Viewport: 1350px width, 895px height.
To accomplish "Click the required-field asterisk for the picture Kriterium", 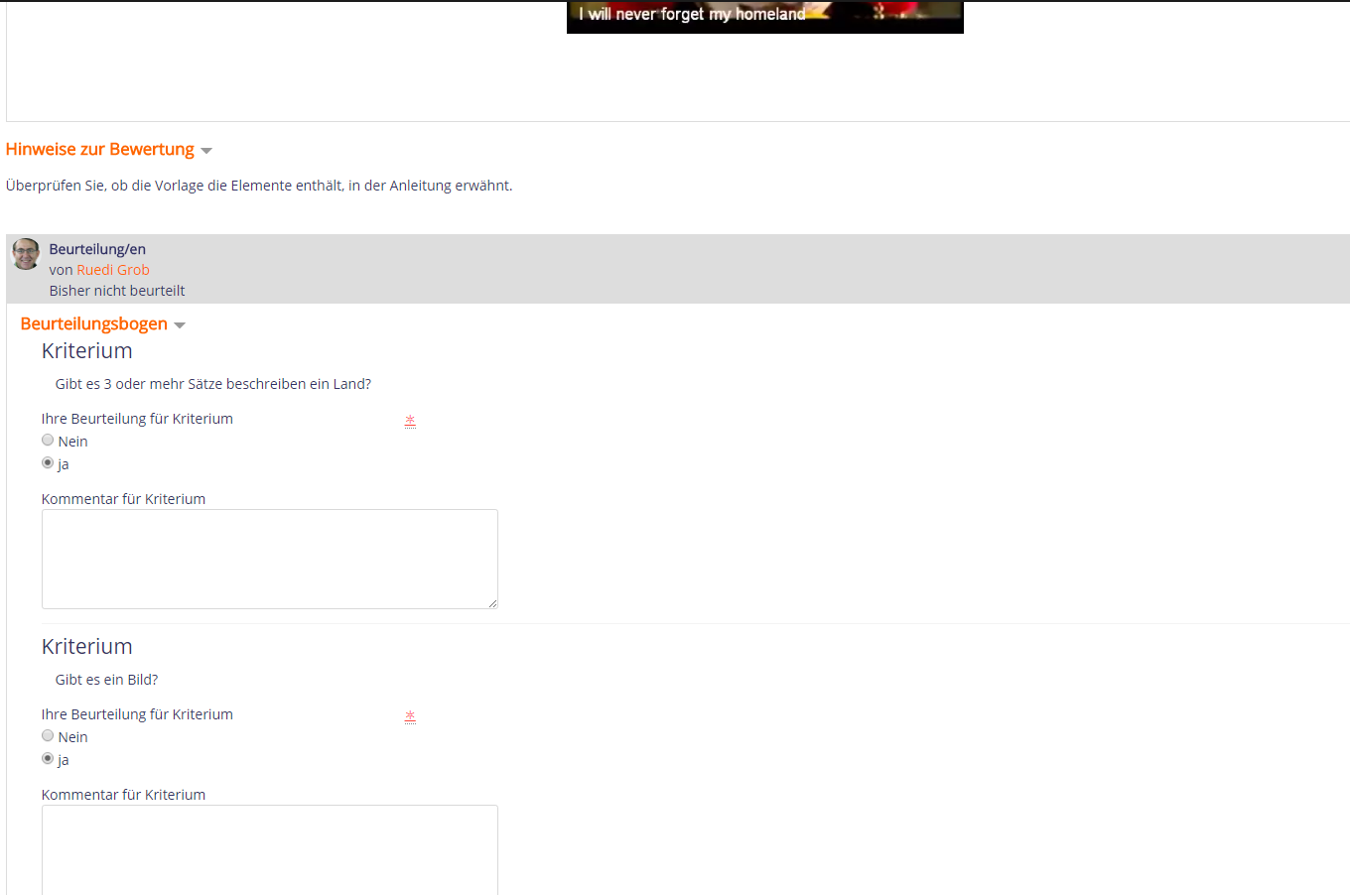I will [x=410, y=716].
